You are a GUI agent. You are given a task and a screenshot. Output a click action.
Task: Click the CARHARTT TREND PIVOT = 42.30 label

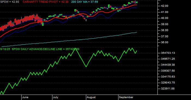tap(46, 2)
